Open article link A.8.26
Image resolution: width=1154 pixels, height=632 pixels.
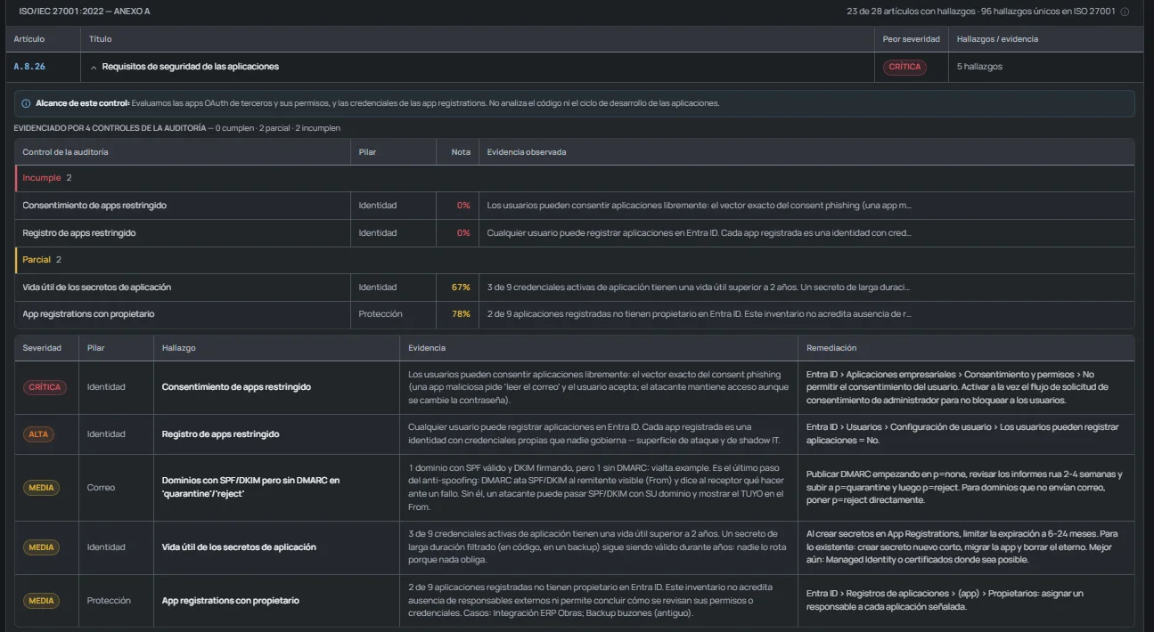29,67
